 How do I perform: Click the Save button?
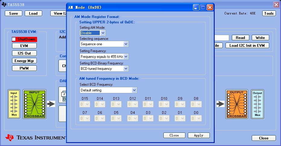[x=14, y=13]
